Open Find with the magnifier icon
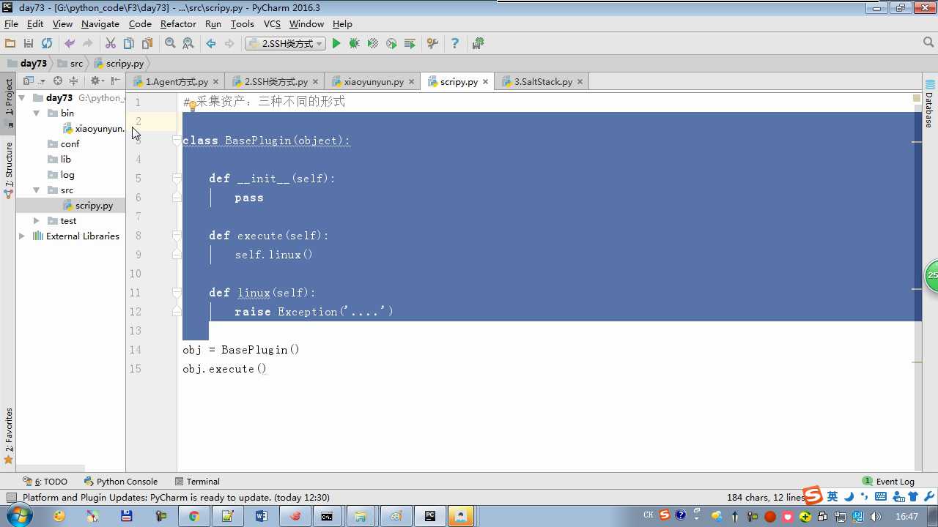 (x=170, y=44)
